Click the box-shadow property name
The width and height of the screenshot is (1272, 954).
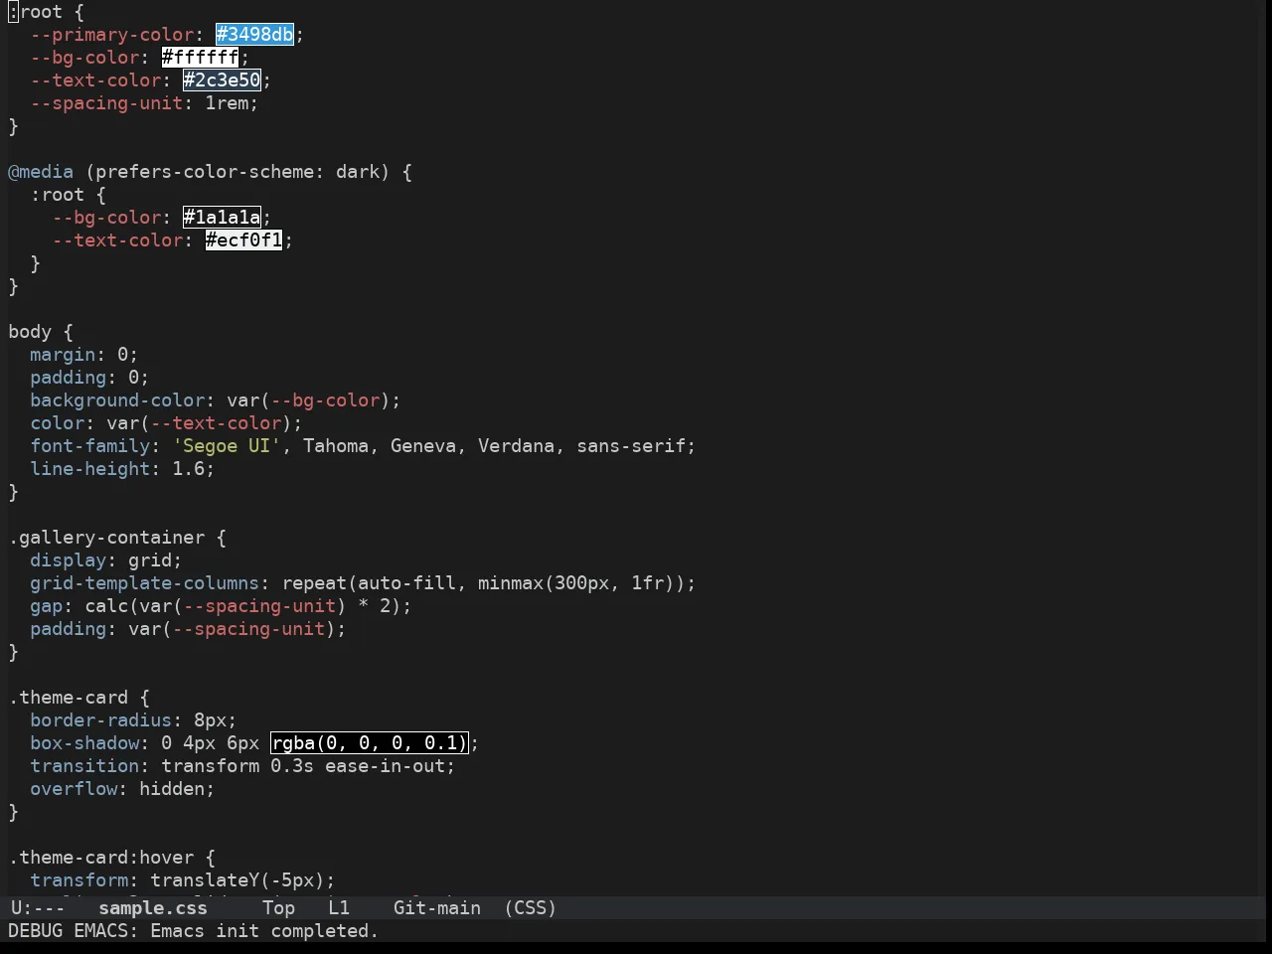coord(84,743)
